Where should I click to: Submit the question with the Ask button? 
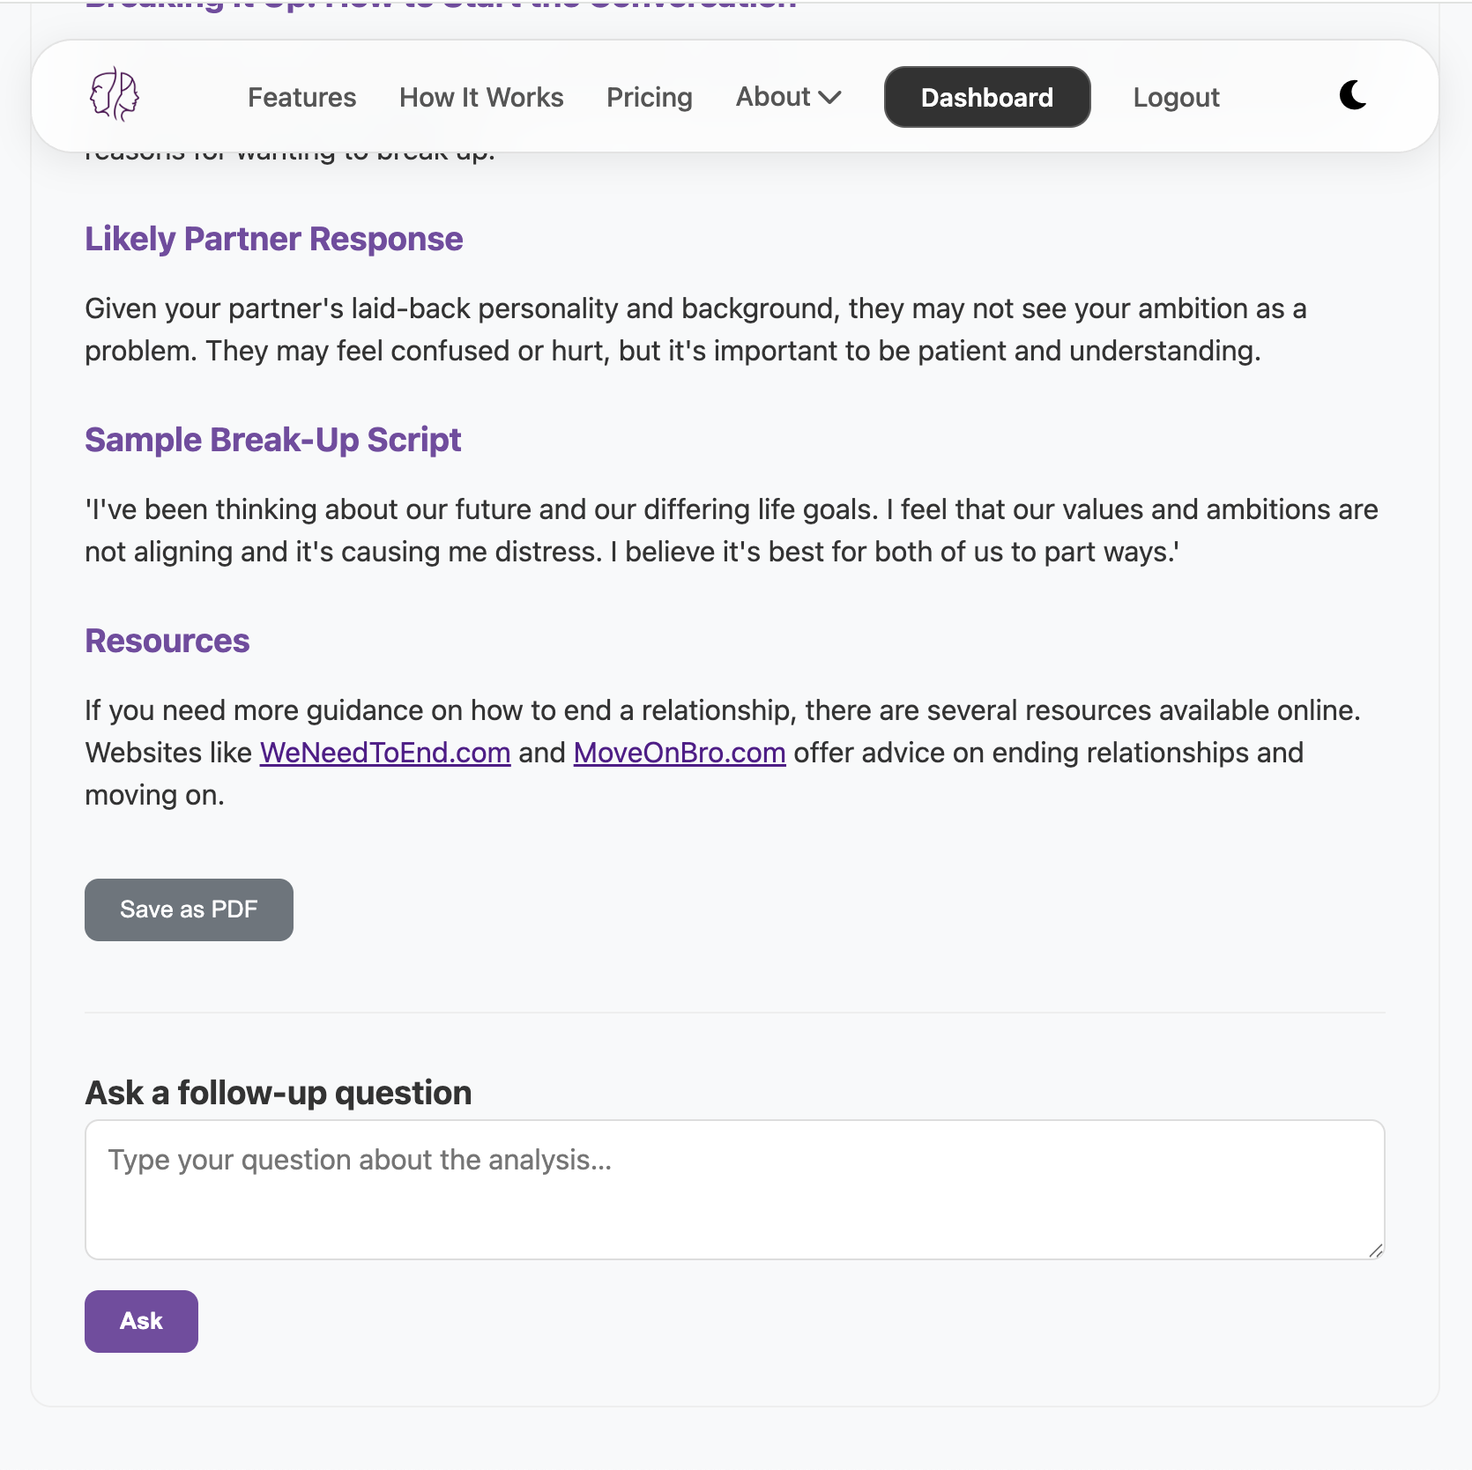point(141,1321)
